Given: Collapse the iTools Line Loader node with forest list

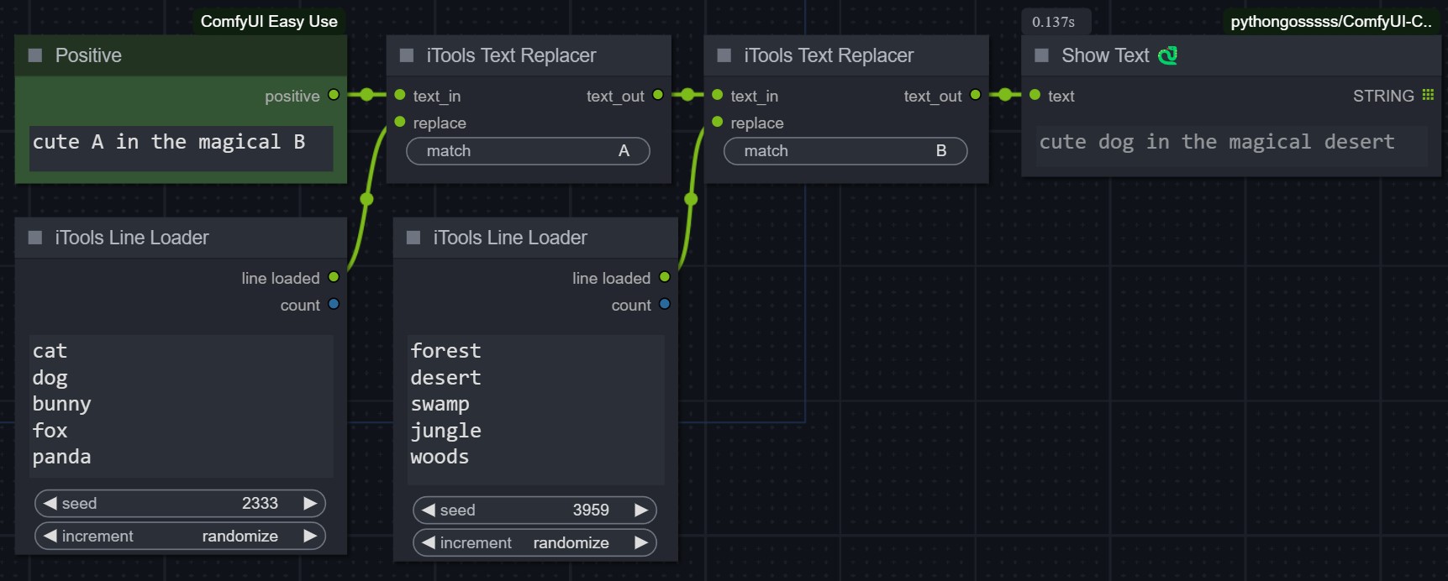Looking at the screenshot, I should (413, 238).
